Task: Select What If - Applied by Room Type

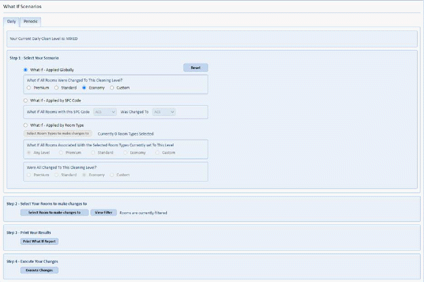Action: pos(26,125)
